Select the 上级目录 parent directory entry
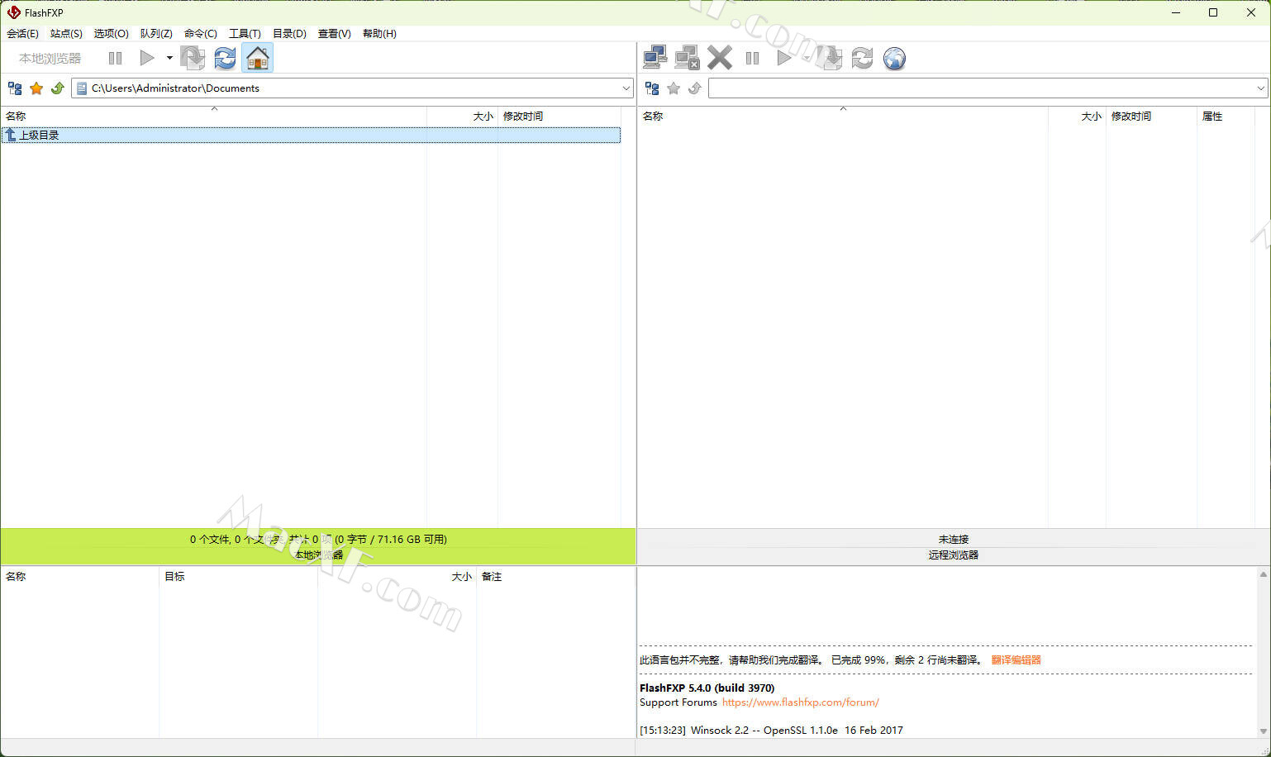The width and height of the screenshot is (1271, 757). 39,136
